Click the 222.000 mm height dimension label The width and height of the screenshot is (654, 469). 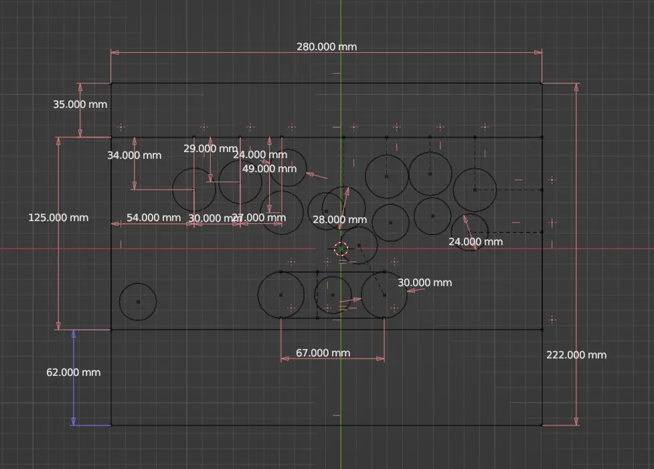(x=576, y=355)
